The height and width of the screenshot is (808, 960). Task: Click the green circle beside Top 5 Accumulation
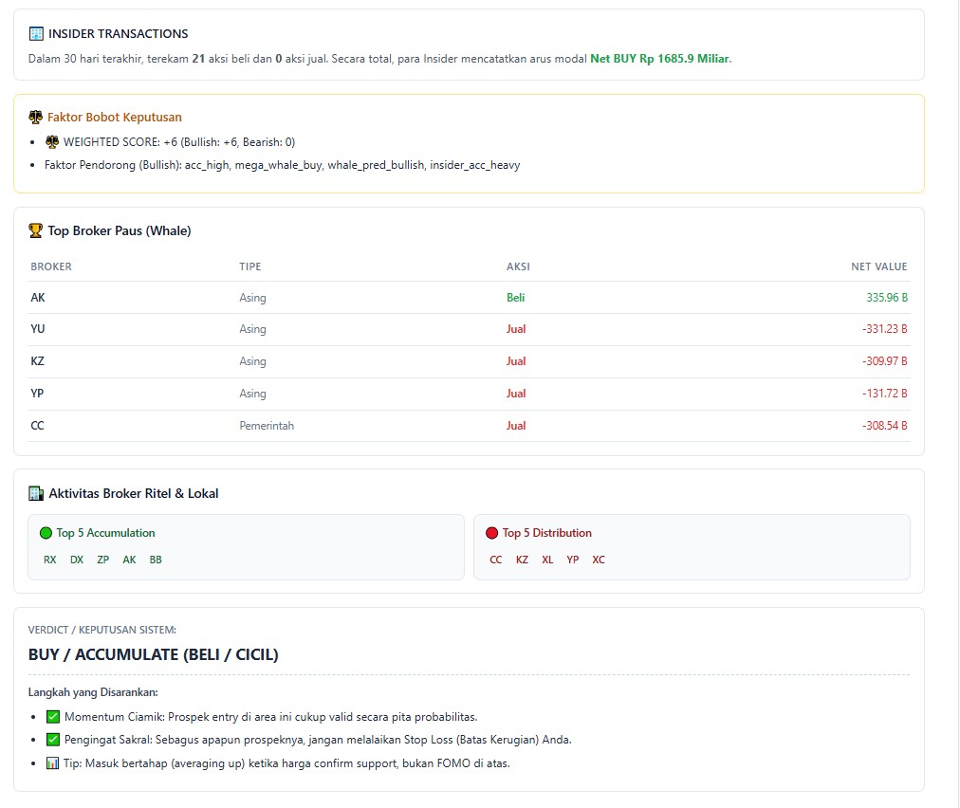46,533
